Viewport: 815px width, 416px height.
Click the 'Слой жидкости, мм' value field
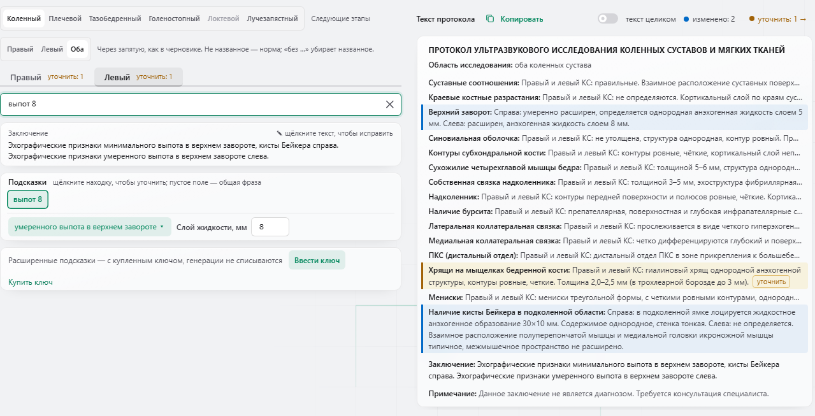pyautogui.click(x=270, y=227)
